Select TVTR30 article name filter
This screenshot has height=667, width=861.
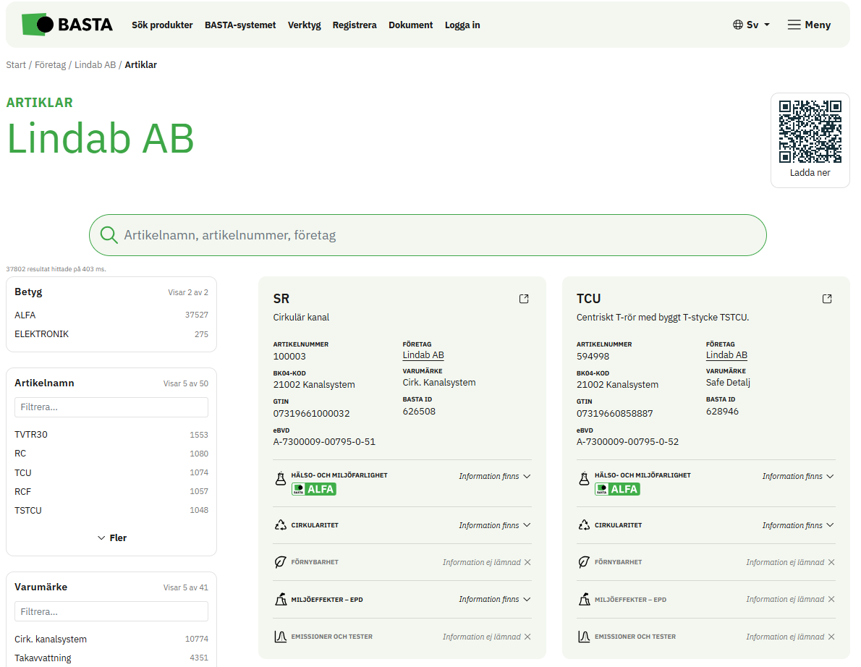point(31,435)
